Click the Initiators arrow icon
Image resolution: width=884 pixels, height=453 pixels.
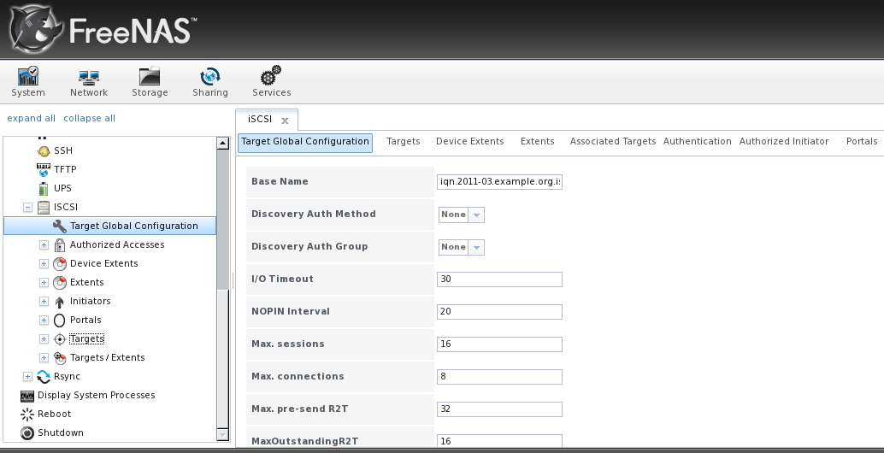coord(60,302)
